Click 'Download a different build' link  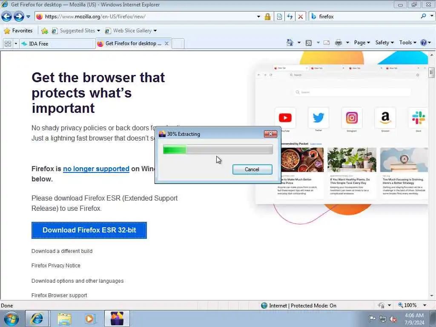click(x=62, y=251)
